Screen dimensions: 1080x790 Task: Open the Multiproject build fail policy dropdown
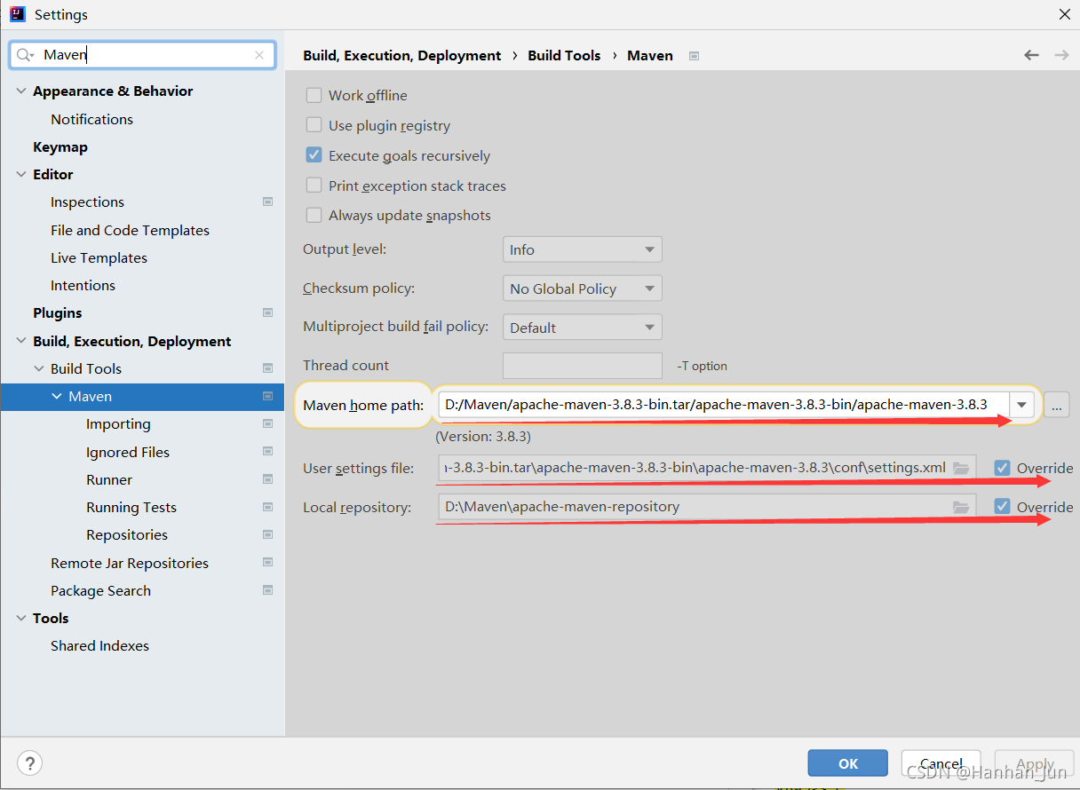click(x=583, y=328)
